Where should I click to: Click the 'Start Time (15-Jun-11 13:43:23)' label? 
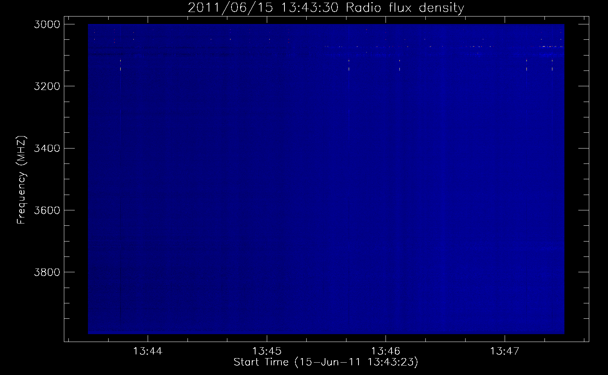tap(326, 362)
